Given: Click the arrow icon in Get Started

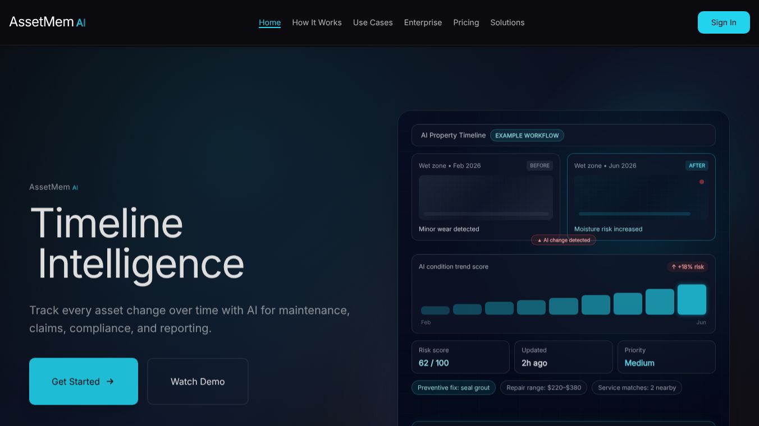Looking at the screenshot, I should [x=110, y=381].
